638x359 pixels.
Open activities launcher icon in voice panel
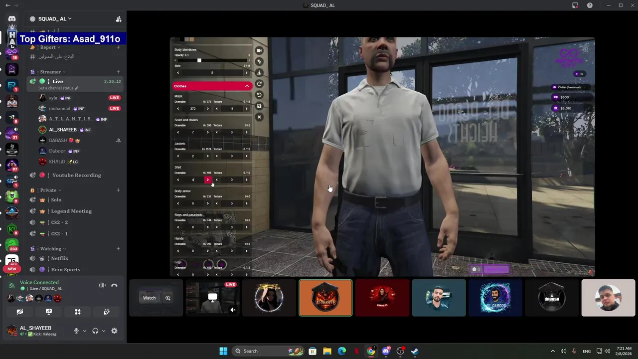(x=78, y=312)
